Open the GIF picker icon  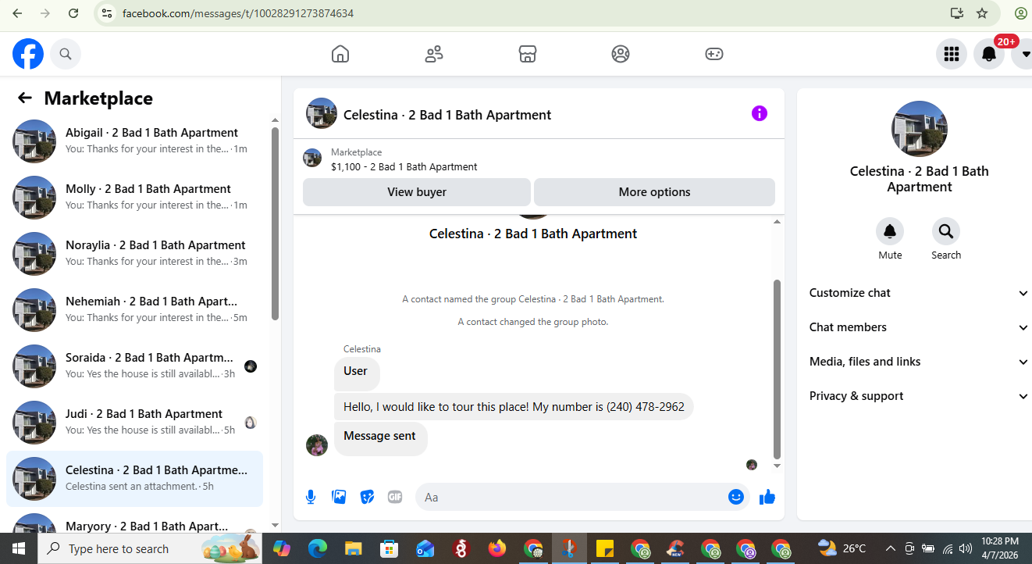(x=395, y=497)
